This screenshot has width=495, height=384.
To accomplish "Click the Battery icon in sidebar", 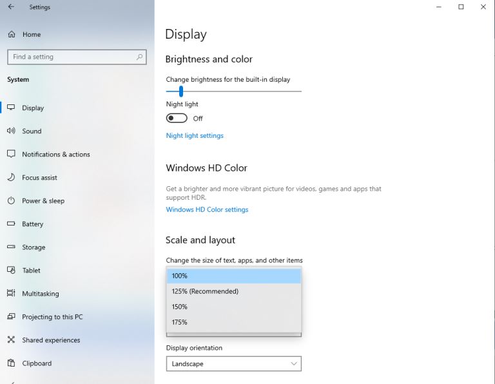I will point(11,224).
